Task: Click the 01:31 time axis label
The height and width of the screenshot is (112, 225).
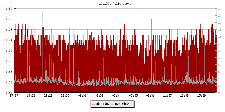Action: (82, 95)
